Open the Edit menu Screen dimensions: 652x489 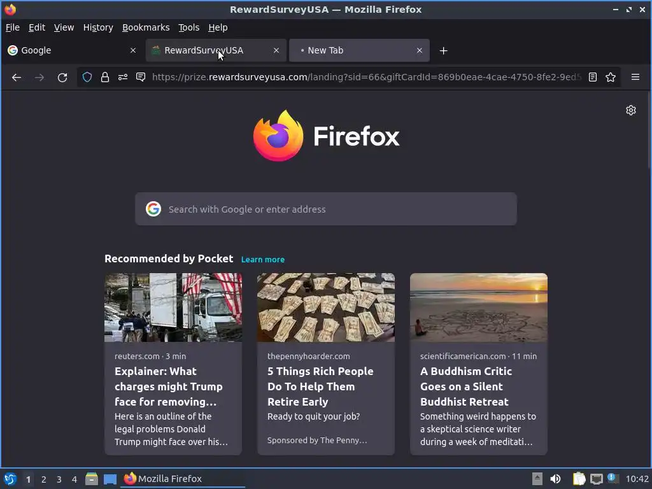click(36, 27)
